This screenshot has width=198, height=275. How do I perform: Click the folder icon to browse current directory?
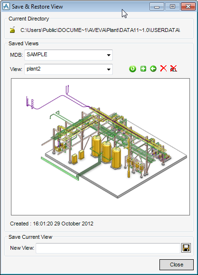point(12,30)
